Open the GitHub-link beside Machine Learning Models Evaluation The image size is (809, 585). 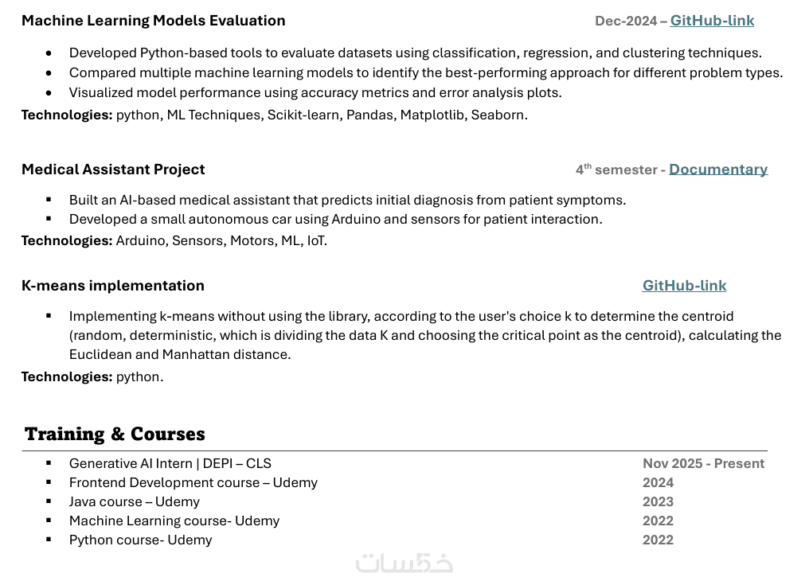click(x=712, y=21)
